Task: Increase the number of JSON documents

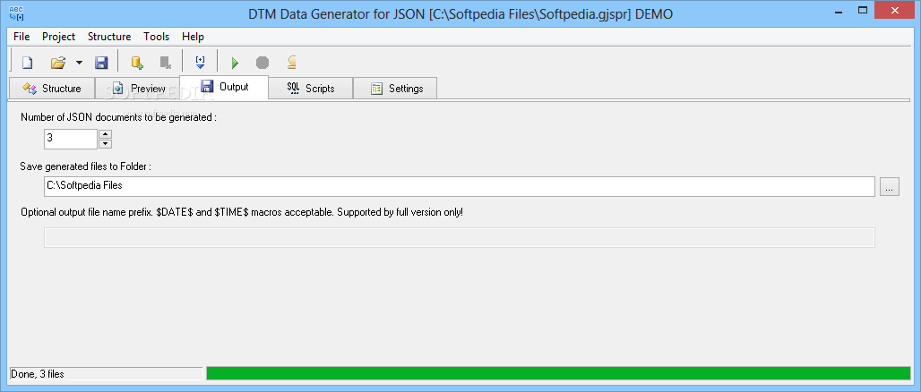Action: 105,134
